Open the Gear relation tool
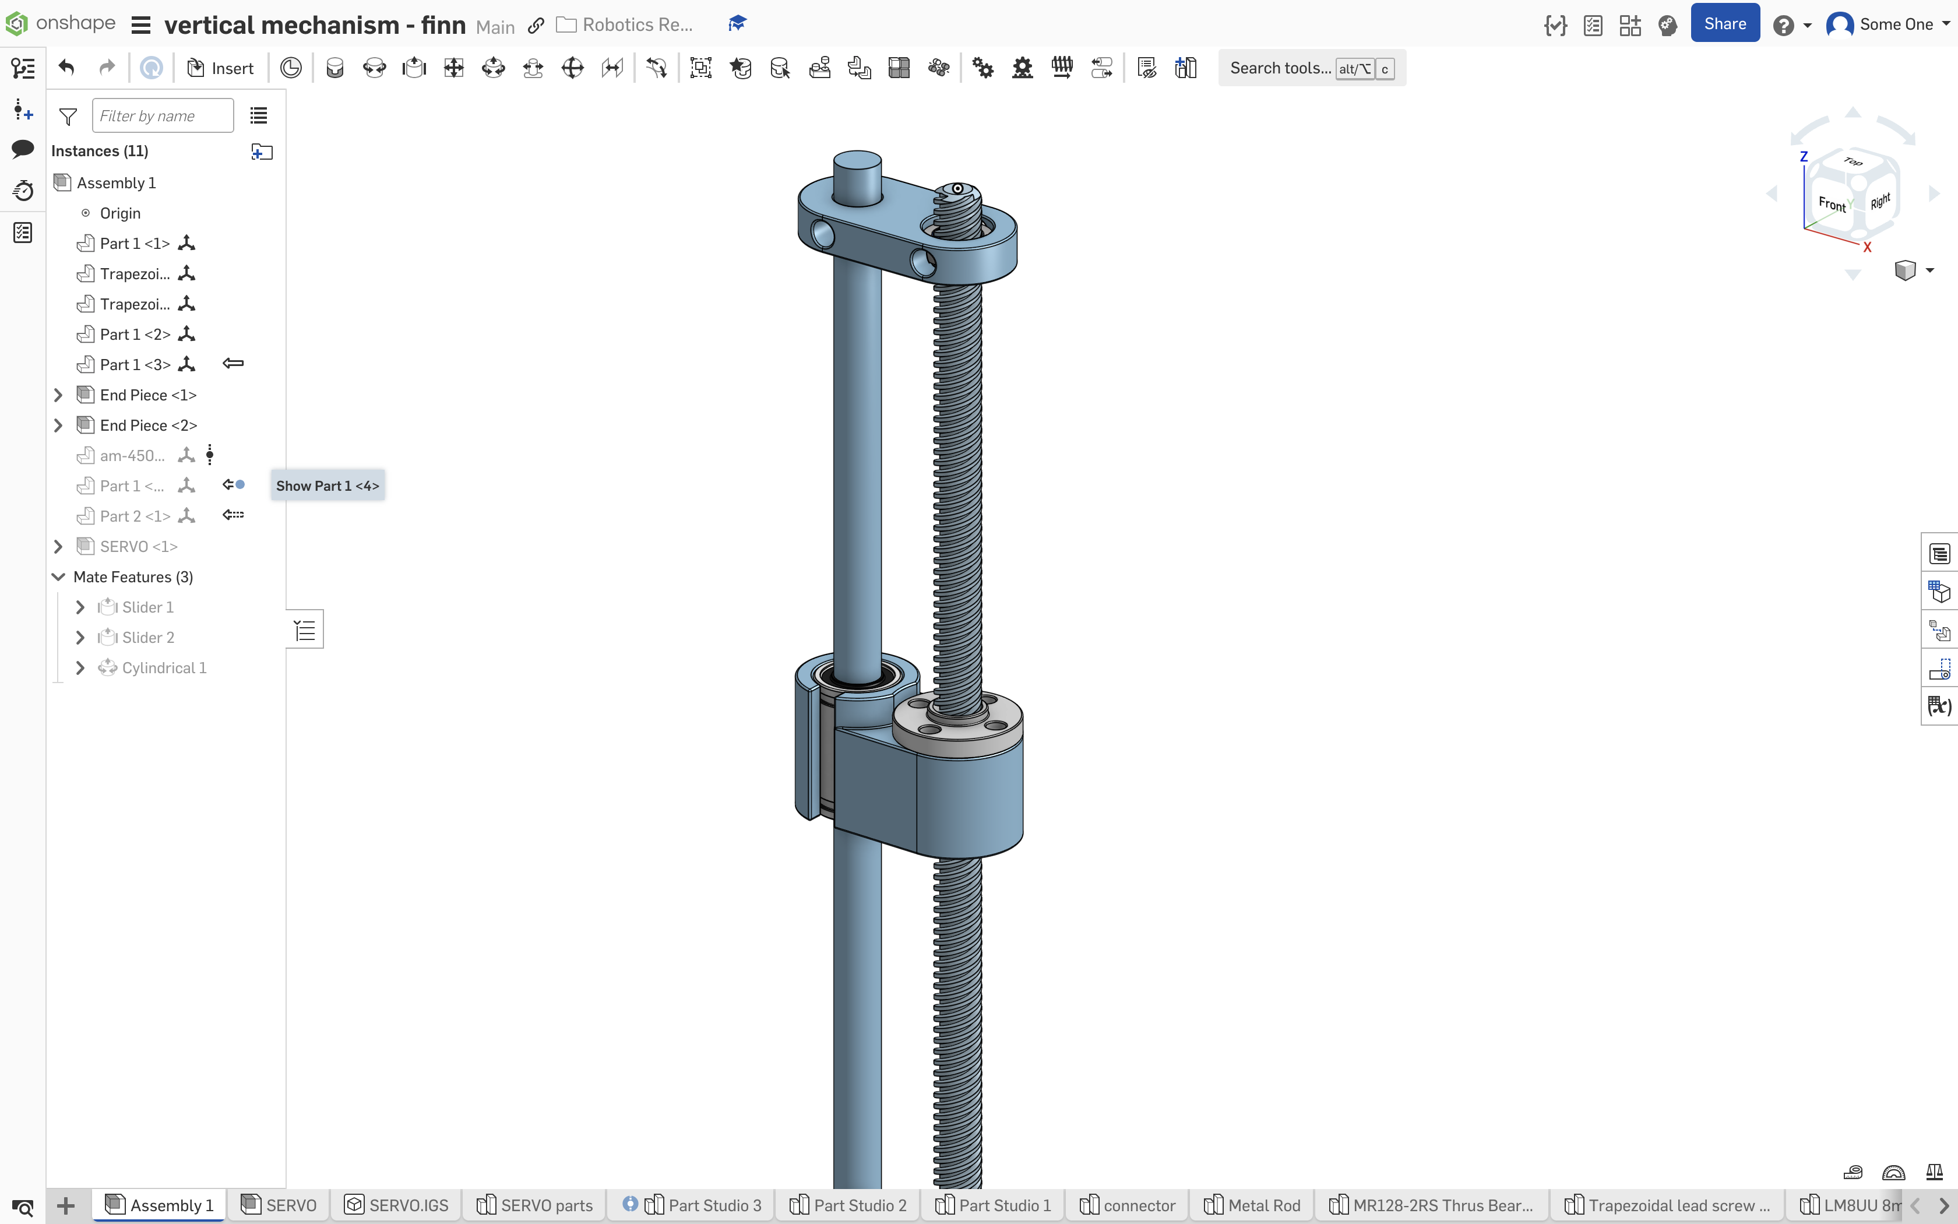The height and width of the screenshot is (1224, 1958). pos(982,68)
